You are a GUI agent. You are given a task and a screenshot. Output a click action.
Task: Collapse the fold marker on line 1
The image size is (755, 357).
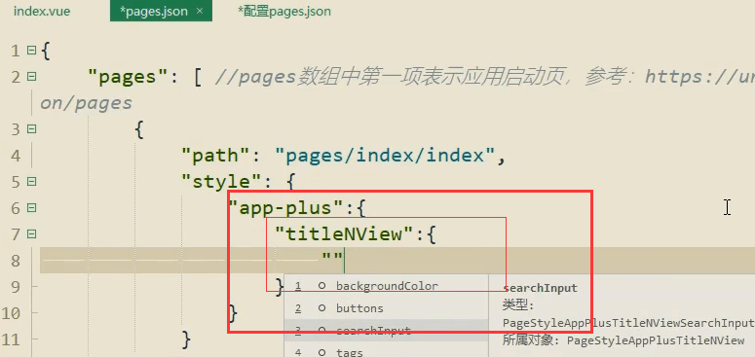pyautogui.click(x=31, y=50)
